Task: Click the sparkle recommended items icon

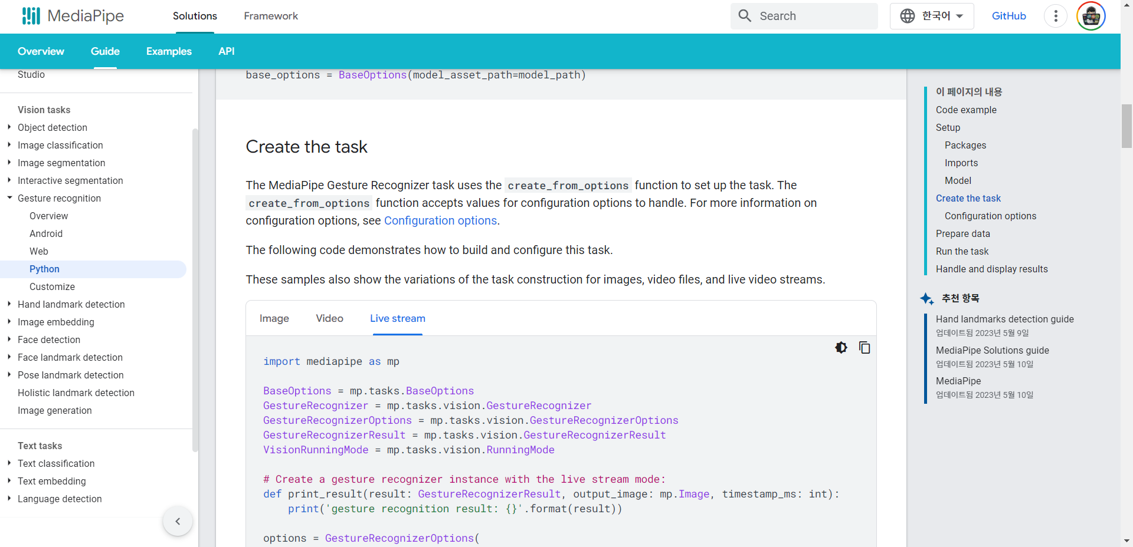Action: (926, 299)
